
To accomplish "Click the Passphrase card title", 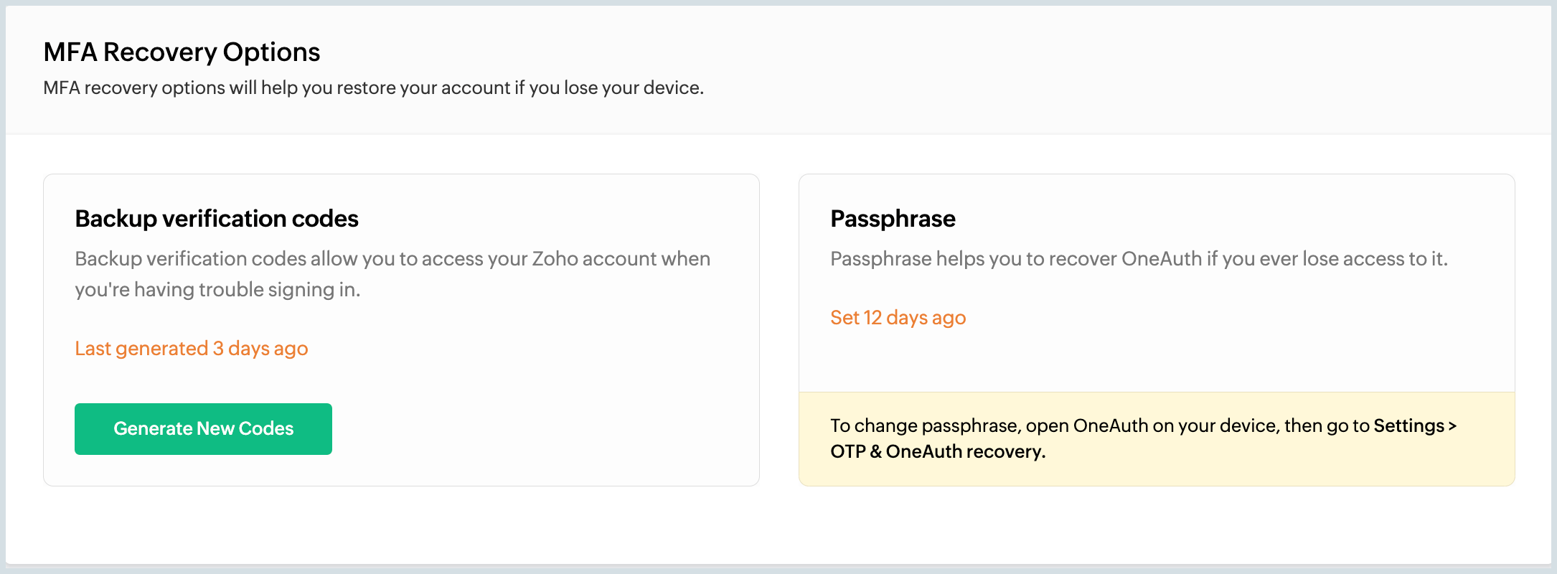I will point(893,219).
